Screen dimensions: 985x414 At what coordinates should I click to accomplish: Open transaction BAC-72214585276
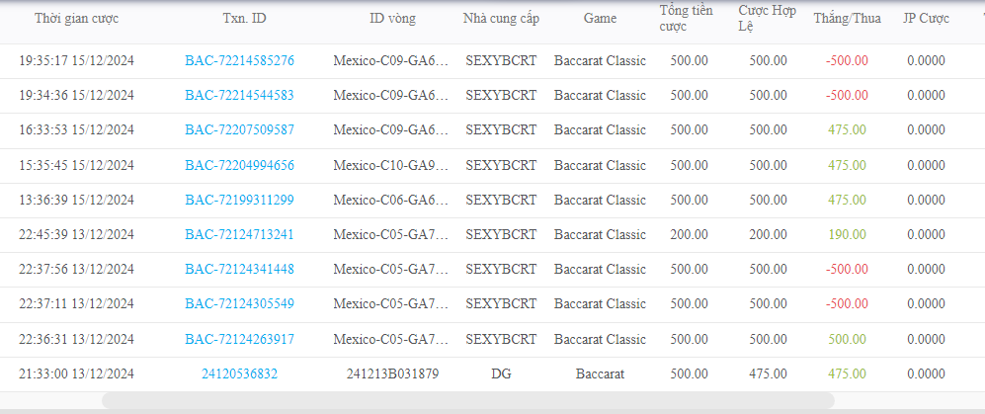[239, 61]
